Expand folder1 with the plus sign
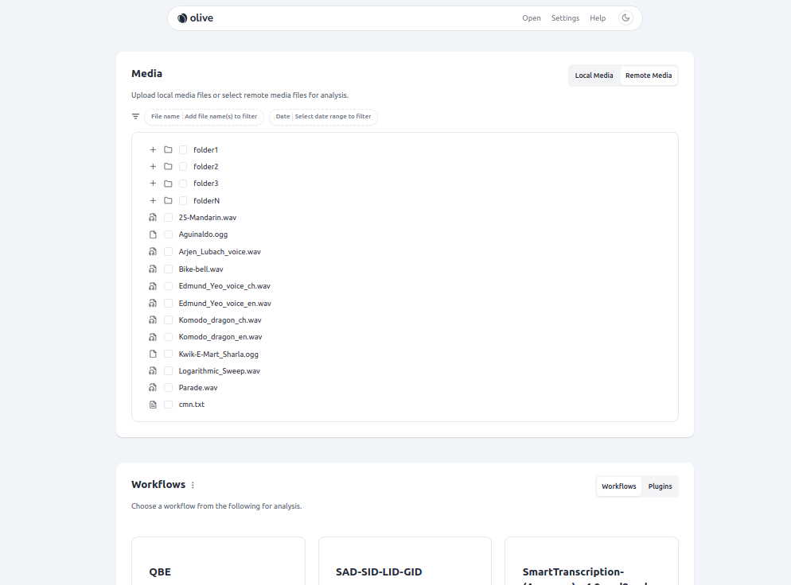 (x=152, y=149)
